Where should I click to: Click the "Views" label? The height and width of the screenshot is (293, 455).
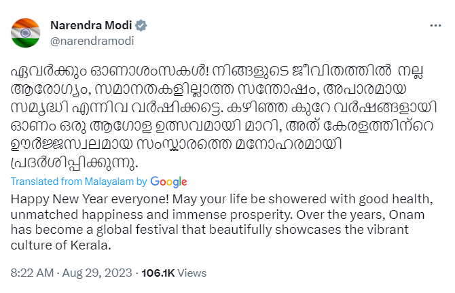[192, 273]
